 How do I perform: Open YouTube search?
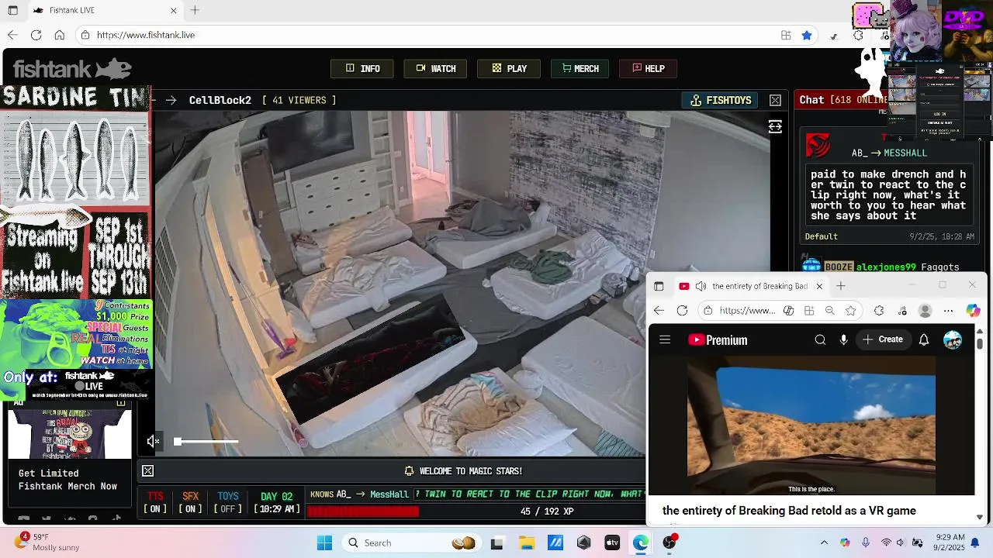(820, 339)
